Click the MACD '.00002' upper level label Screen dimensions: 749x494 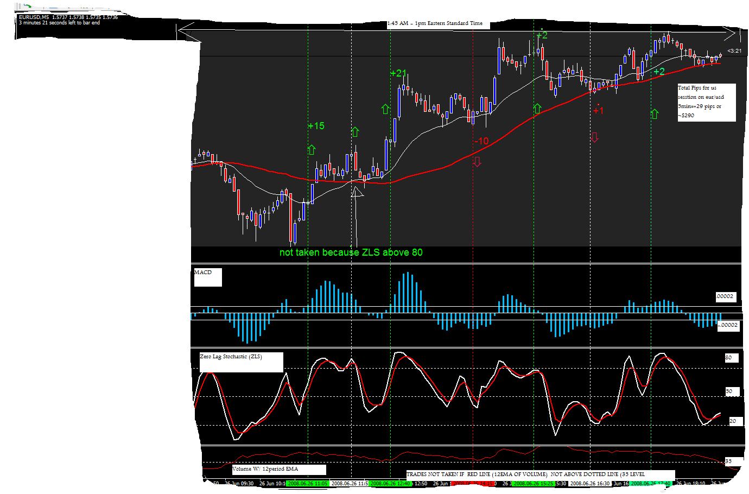point(726,296)
